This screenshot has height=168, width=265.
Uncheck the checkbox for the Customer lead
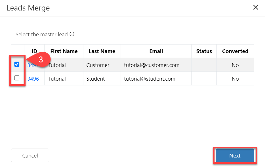(17, 64)
